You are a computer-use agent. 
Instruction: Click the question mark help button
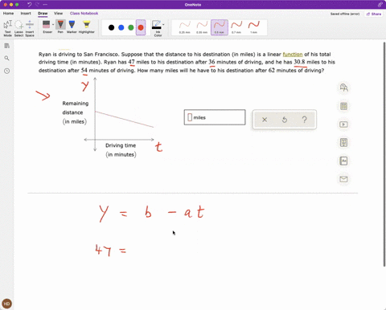tap(304, 120)
